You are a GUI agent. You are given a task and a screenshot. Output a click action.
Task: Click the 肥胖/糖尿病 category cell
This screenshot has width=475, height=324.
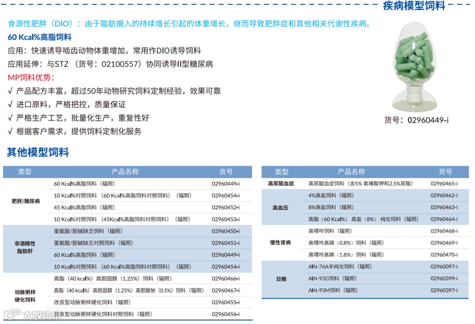pyautogui.click(x=26, y=201)
